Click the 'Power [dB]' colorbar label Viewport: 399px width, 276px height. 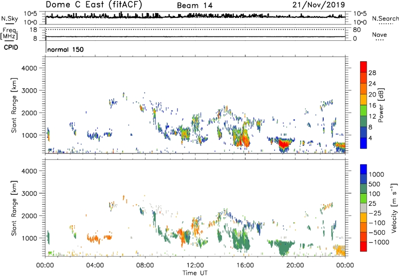[381, 105]
